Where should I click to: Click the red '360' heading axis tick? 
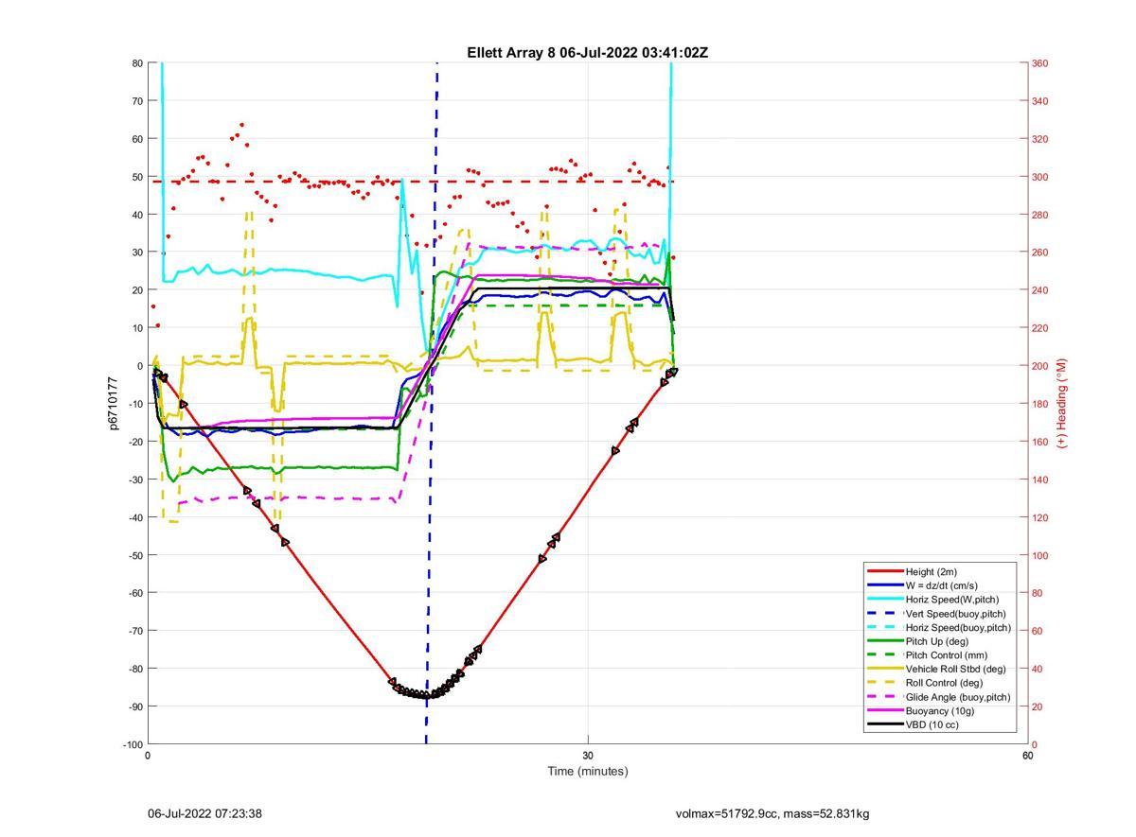pyautogui.click(x=1039, y=63)
